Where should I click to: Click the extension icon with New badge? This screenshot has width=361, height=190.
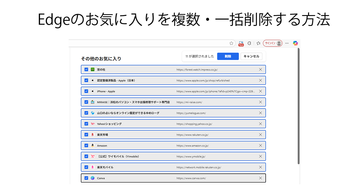pos(241,43)
